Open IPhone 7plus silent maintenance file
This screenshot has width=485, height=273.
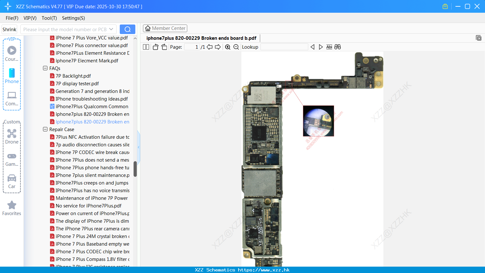[x=92, y=175]
